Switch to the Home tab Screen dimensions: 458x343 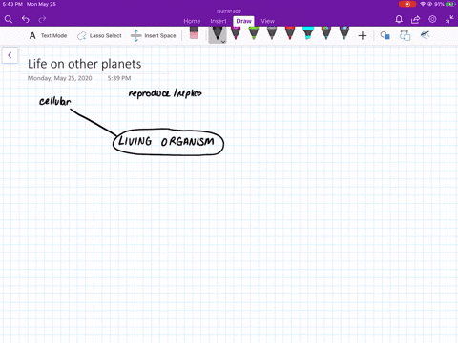click(192, 21)
